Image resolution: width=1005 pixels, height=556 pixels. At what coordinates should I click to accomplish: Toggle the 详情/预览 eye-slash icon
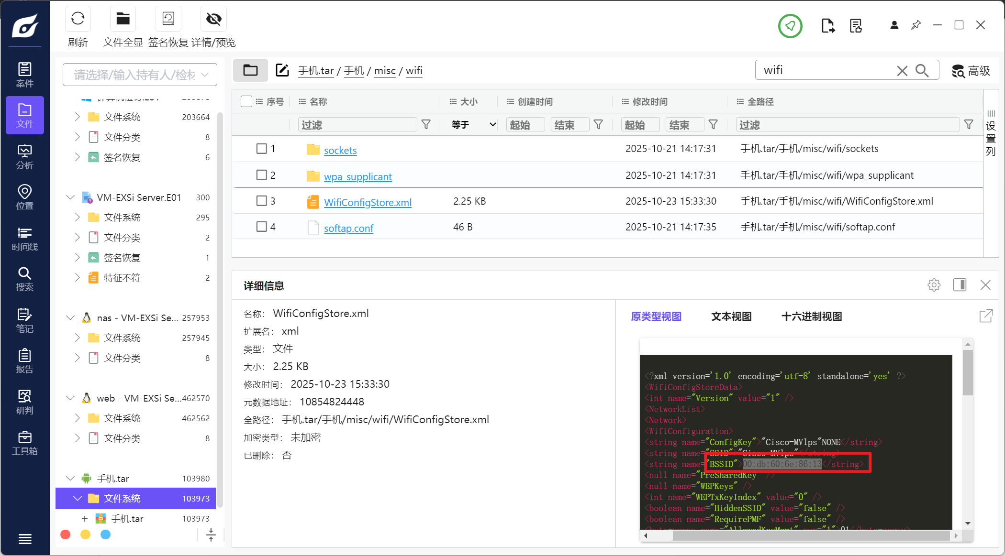(x=213, y=20)
